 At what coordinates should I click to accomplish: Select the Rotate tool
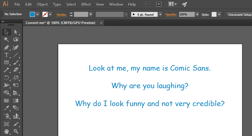[7, 78]
